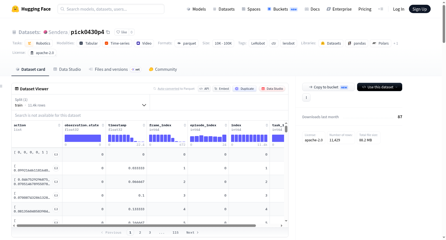Show additional libraries +1
The width and height of the screenshot is (446, 240).
pyautogui.click(x=396, y=43)
